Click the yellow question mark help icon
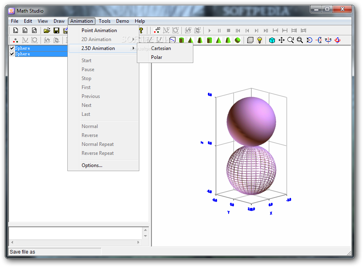This screenshot has height=267, width=363. [141, 30]
